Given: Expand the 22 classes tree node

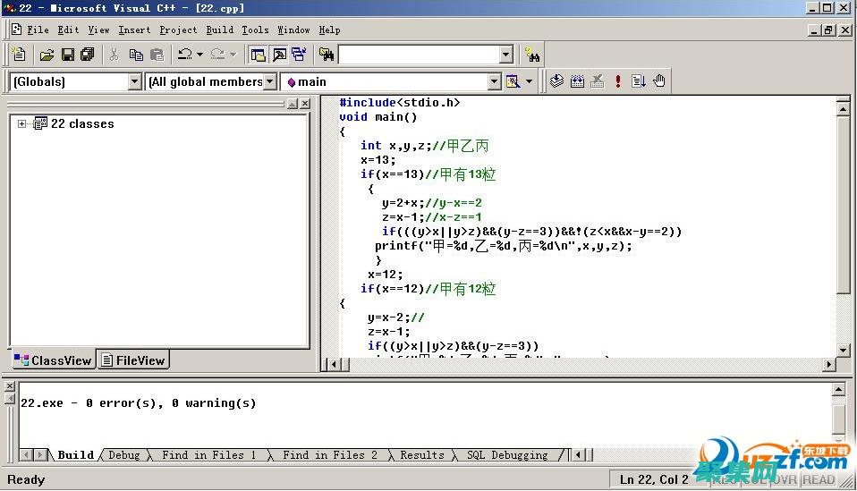Looking at the screenshot, I should (x=22, y=124).
